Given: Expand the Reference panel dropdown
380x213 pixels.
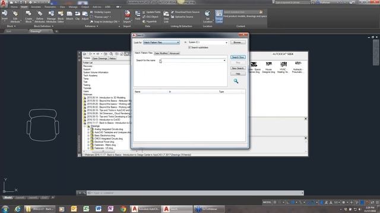Looking at the screenshot, I should coord(91,26).
